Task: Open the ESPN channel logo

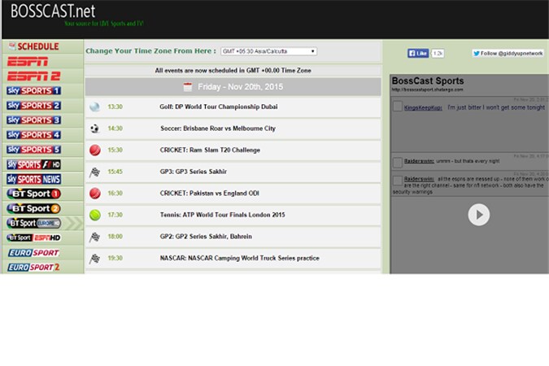Action: pyautogui.click(x=28, y=62)
